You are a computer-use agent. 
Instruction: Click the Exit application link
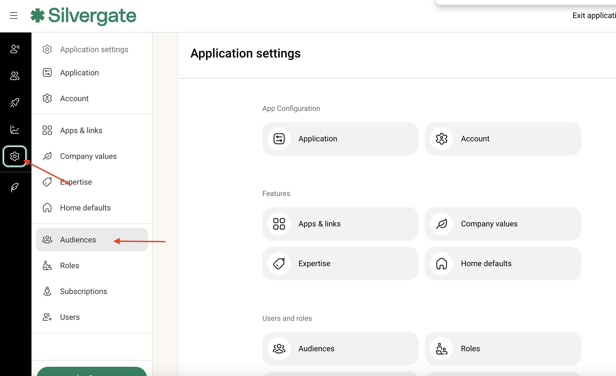593,16
